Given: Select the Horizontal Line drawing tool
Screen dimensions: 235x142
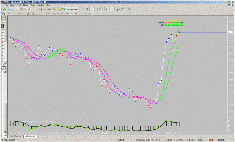Looking at the screenshot, I should 19,13.
